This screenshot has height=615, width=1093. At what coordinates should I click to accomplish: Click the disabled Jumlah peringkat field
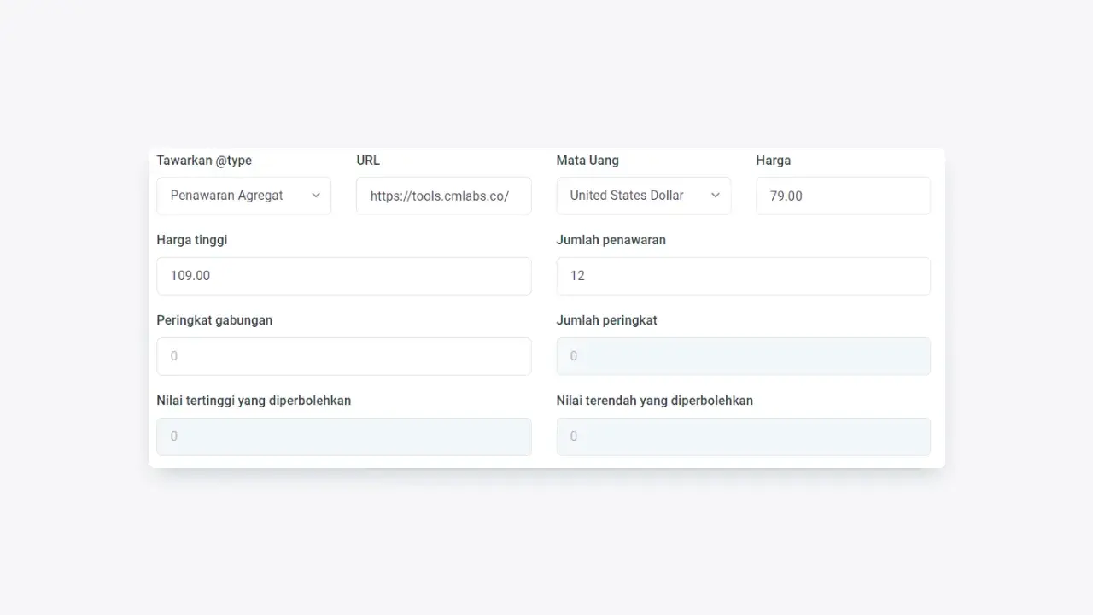743,356
